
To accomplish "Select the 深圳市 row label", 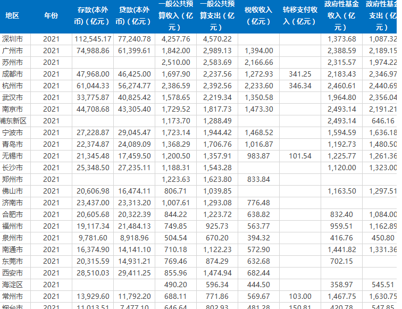I will point(12,39).
